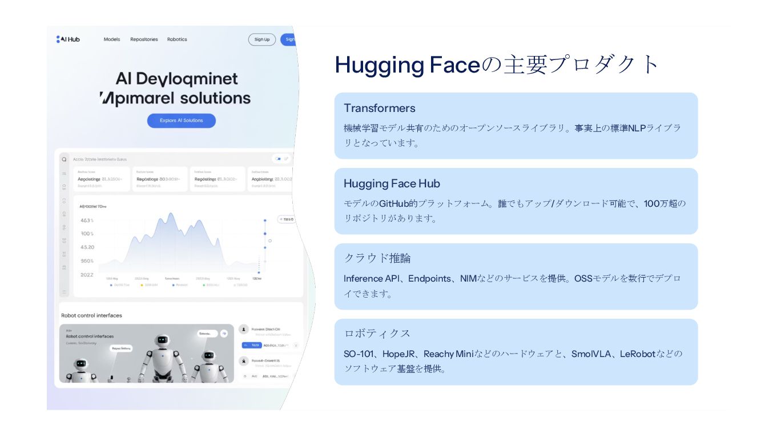Click the blue area chart peak
This screenshot has height=437, width=777.
(x=170, y=216)
